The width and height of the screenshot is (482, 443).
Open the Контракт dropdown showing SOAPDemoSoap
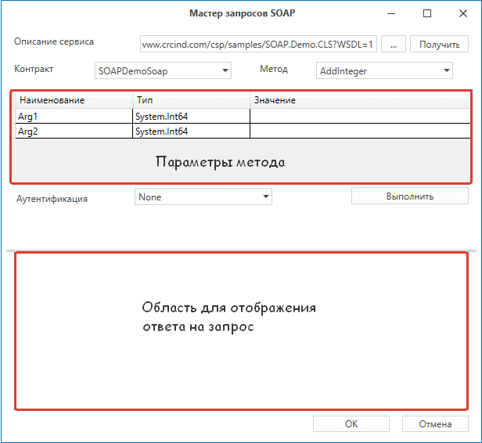(163, 71)
